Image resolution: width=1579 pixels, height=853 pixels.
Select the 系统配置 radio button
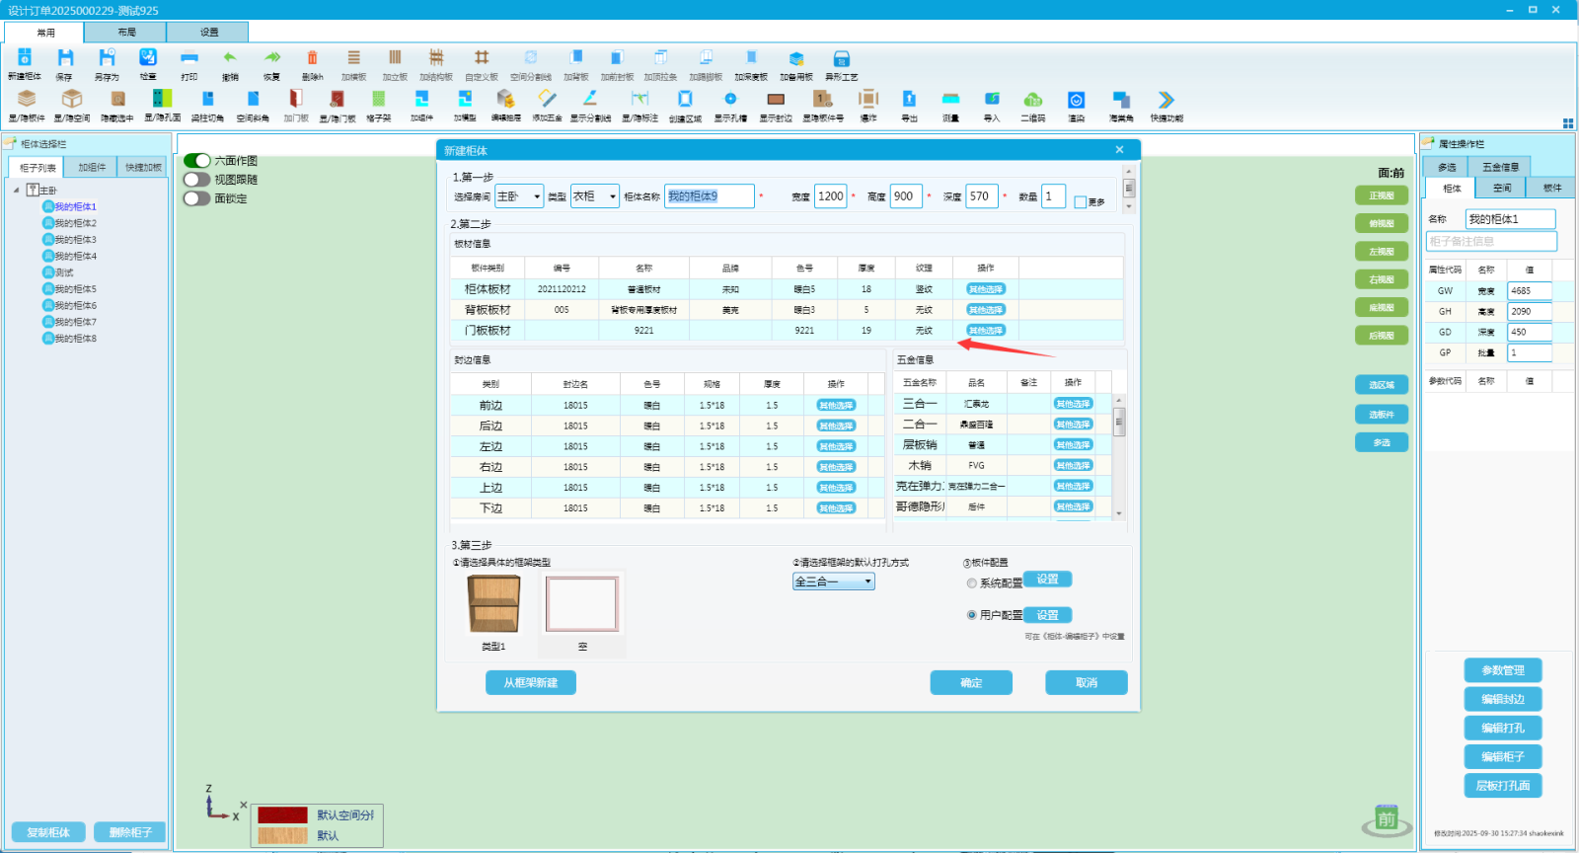pos(972,583)
